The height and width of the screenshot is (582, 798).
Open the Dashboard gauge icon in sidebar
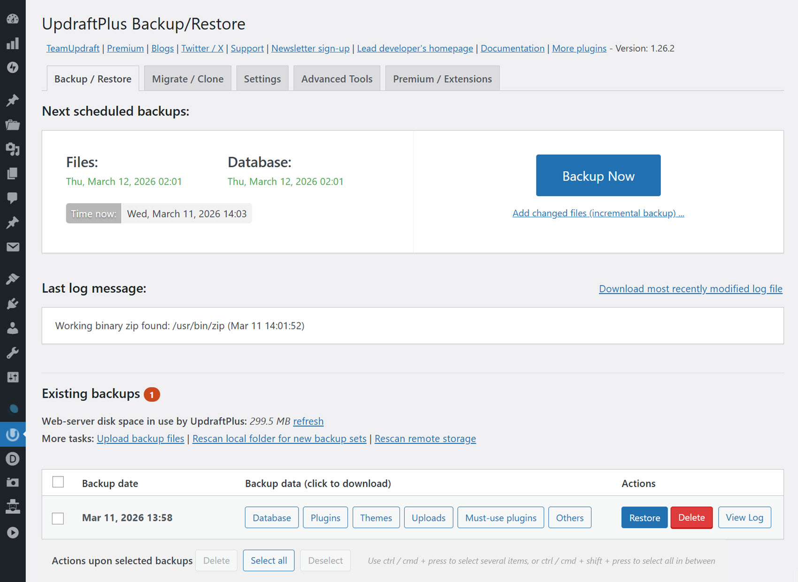[13, 19]
